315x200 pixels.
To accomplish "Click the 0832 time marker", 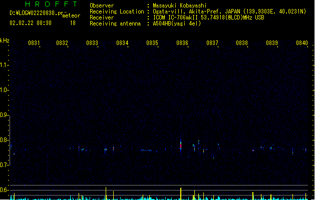I will (x=62, y=42).
